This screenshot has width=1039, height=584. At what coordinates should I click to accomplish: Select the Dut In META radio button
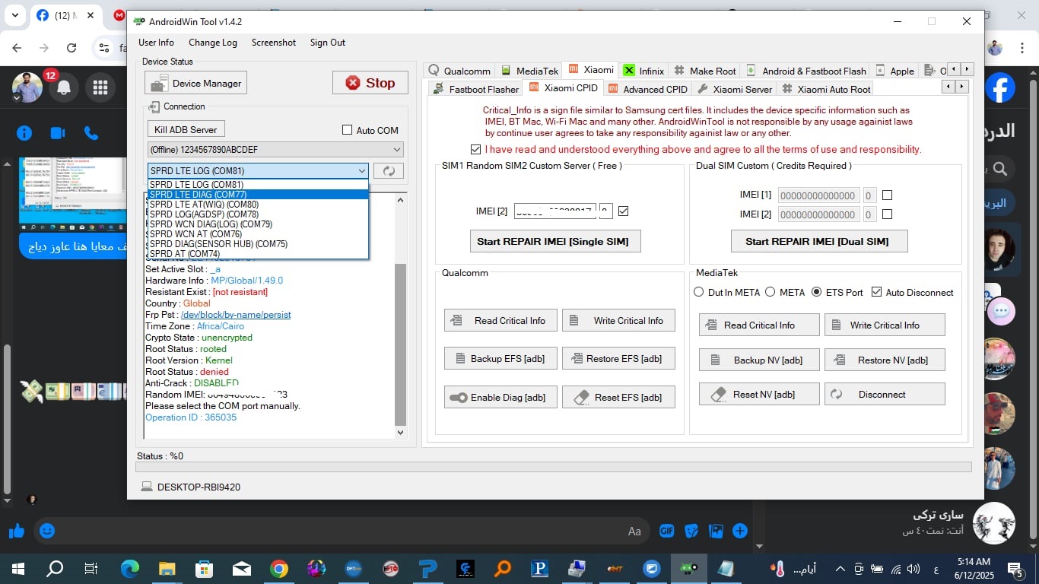coord(699,292)
